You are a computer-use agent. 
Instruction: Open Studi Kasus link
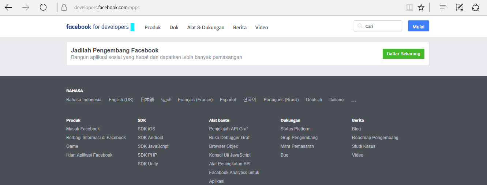[x=364, y=146]
